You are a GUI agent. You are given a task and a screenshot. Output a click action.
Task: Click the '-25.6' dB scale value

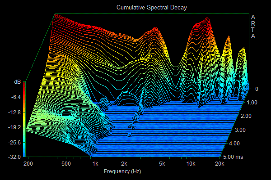(x=14, y=143)
